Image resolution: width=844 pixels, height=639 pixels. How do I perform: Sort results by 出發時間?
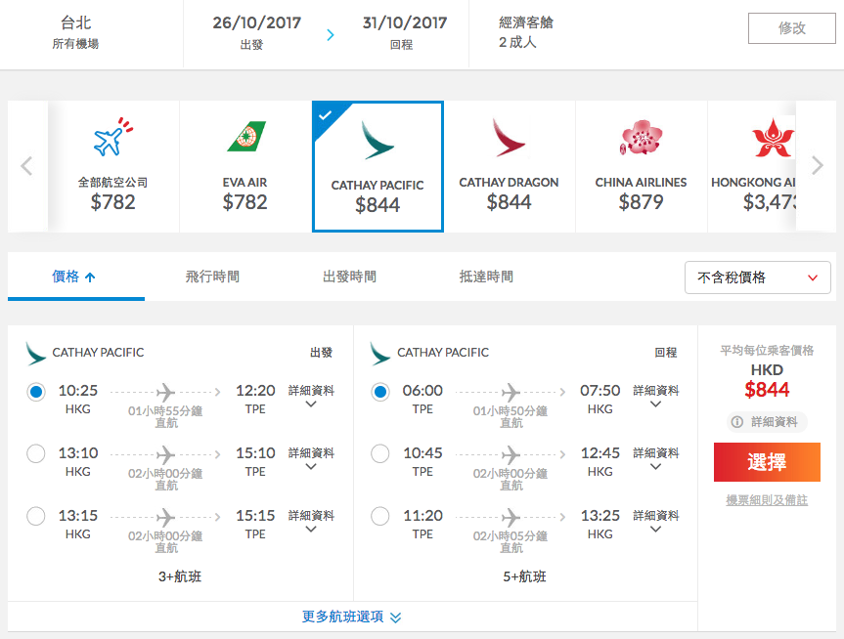[349, 277]
